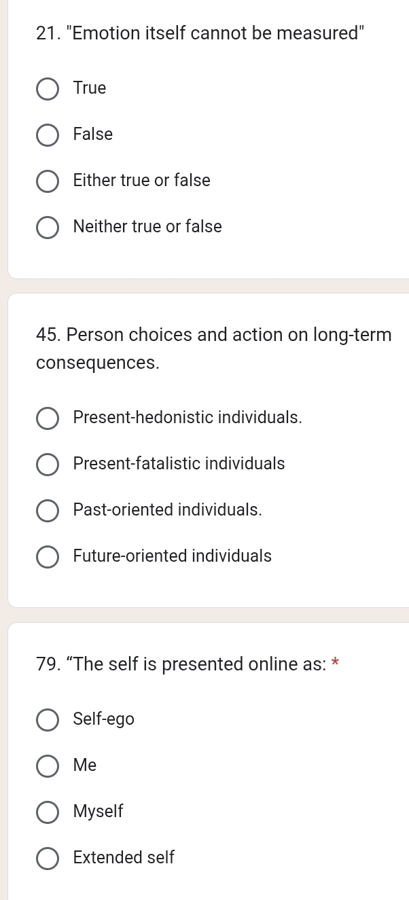Select False for question 21
This screenshot has width=409, height=900.
(47, 134)
